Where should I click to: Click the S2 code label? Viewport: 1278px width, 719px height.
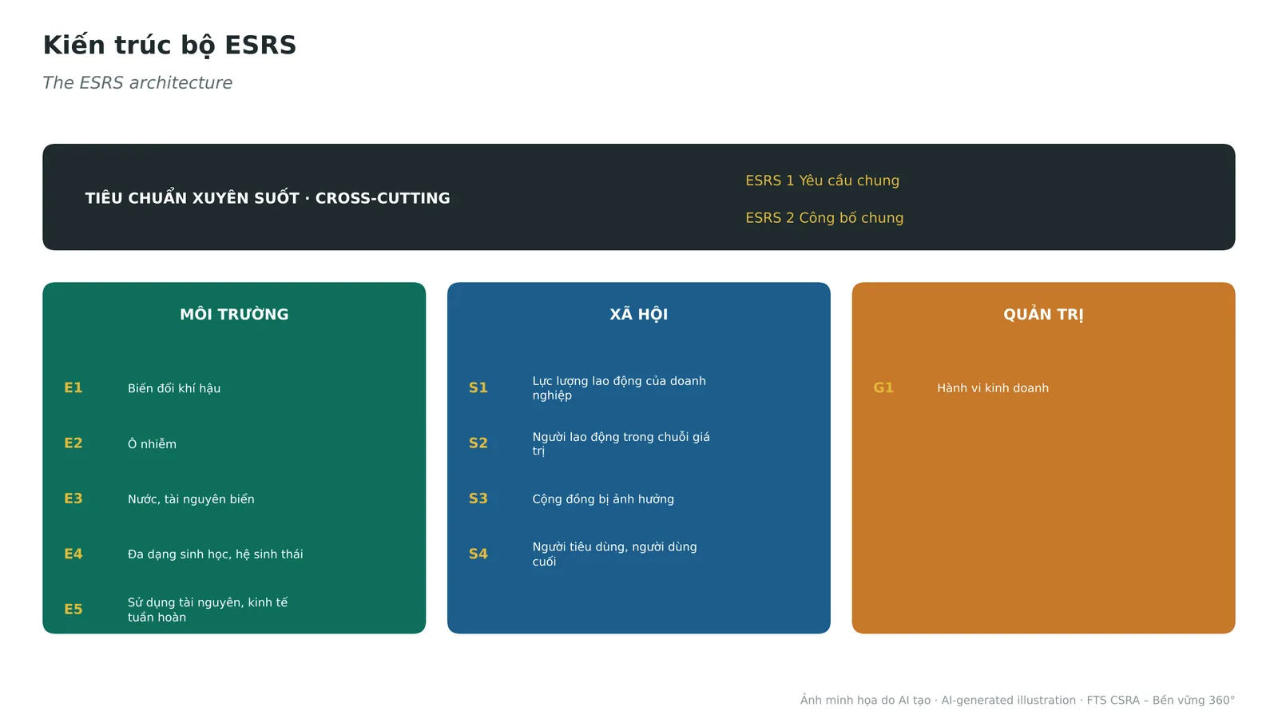tap(478, 443)
